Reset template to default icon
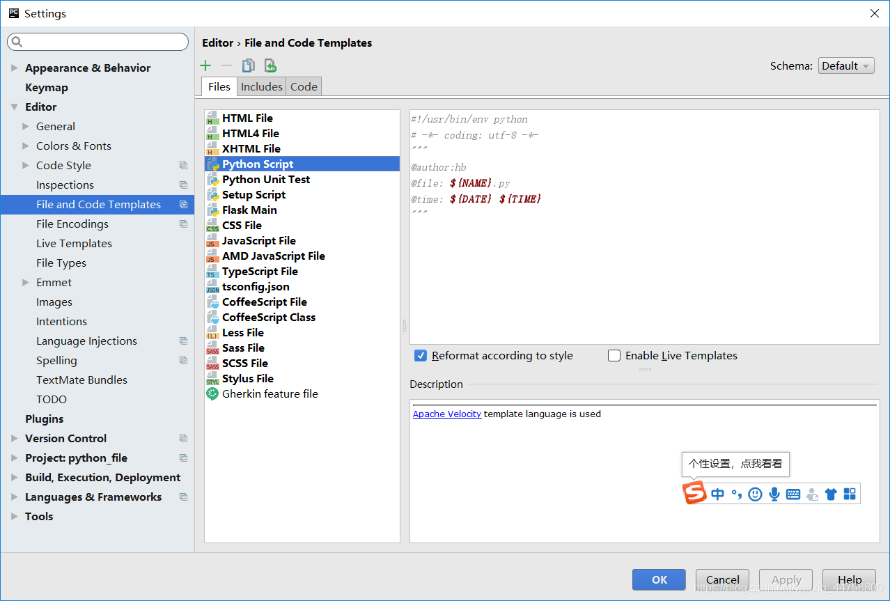 tap(270, 65)
